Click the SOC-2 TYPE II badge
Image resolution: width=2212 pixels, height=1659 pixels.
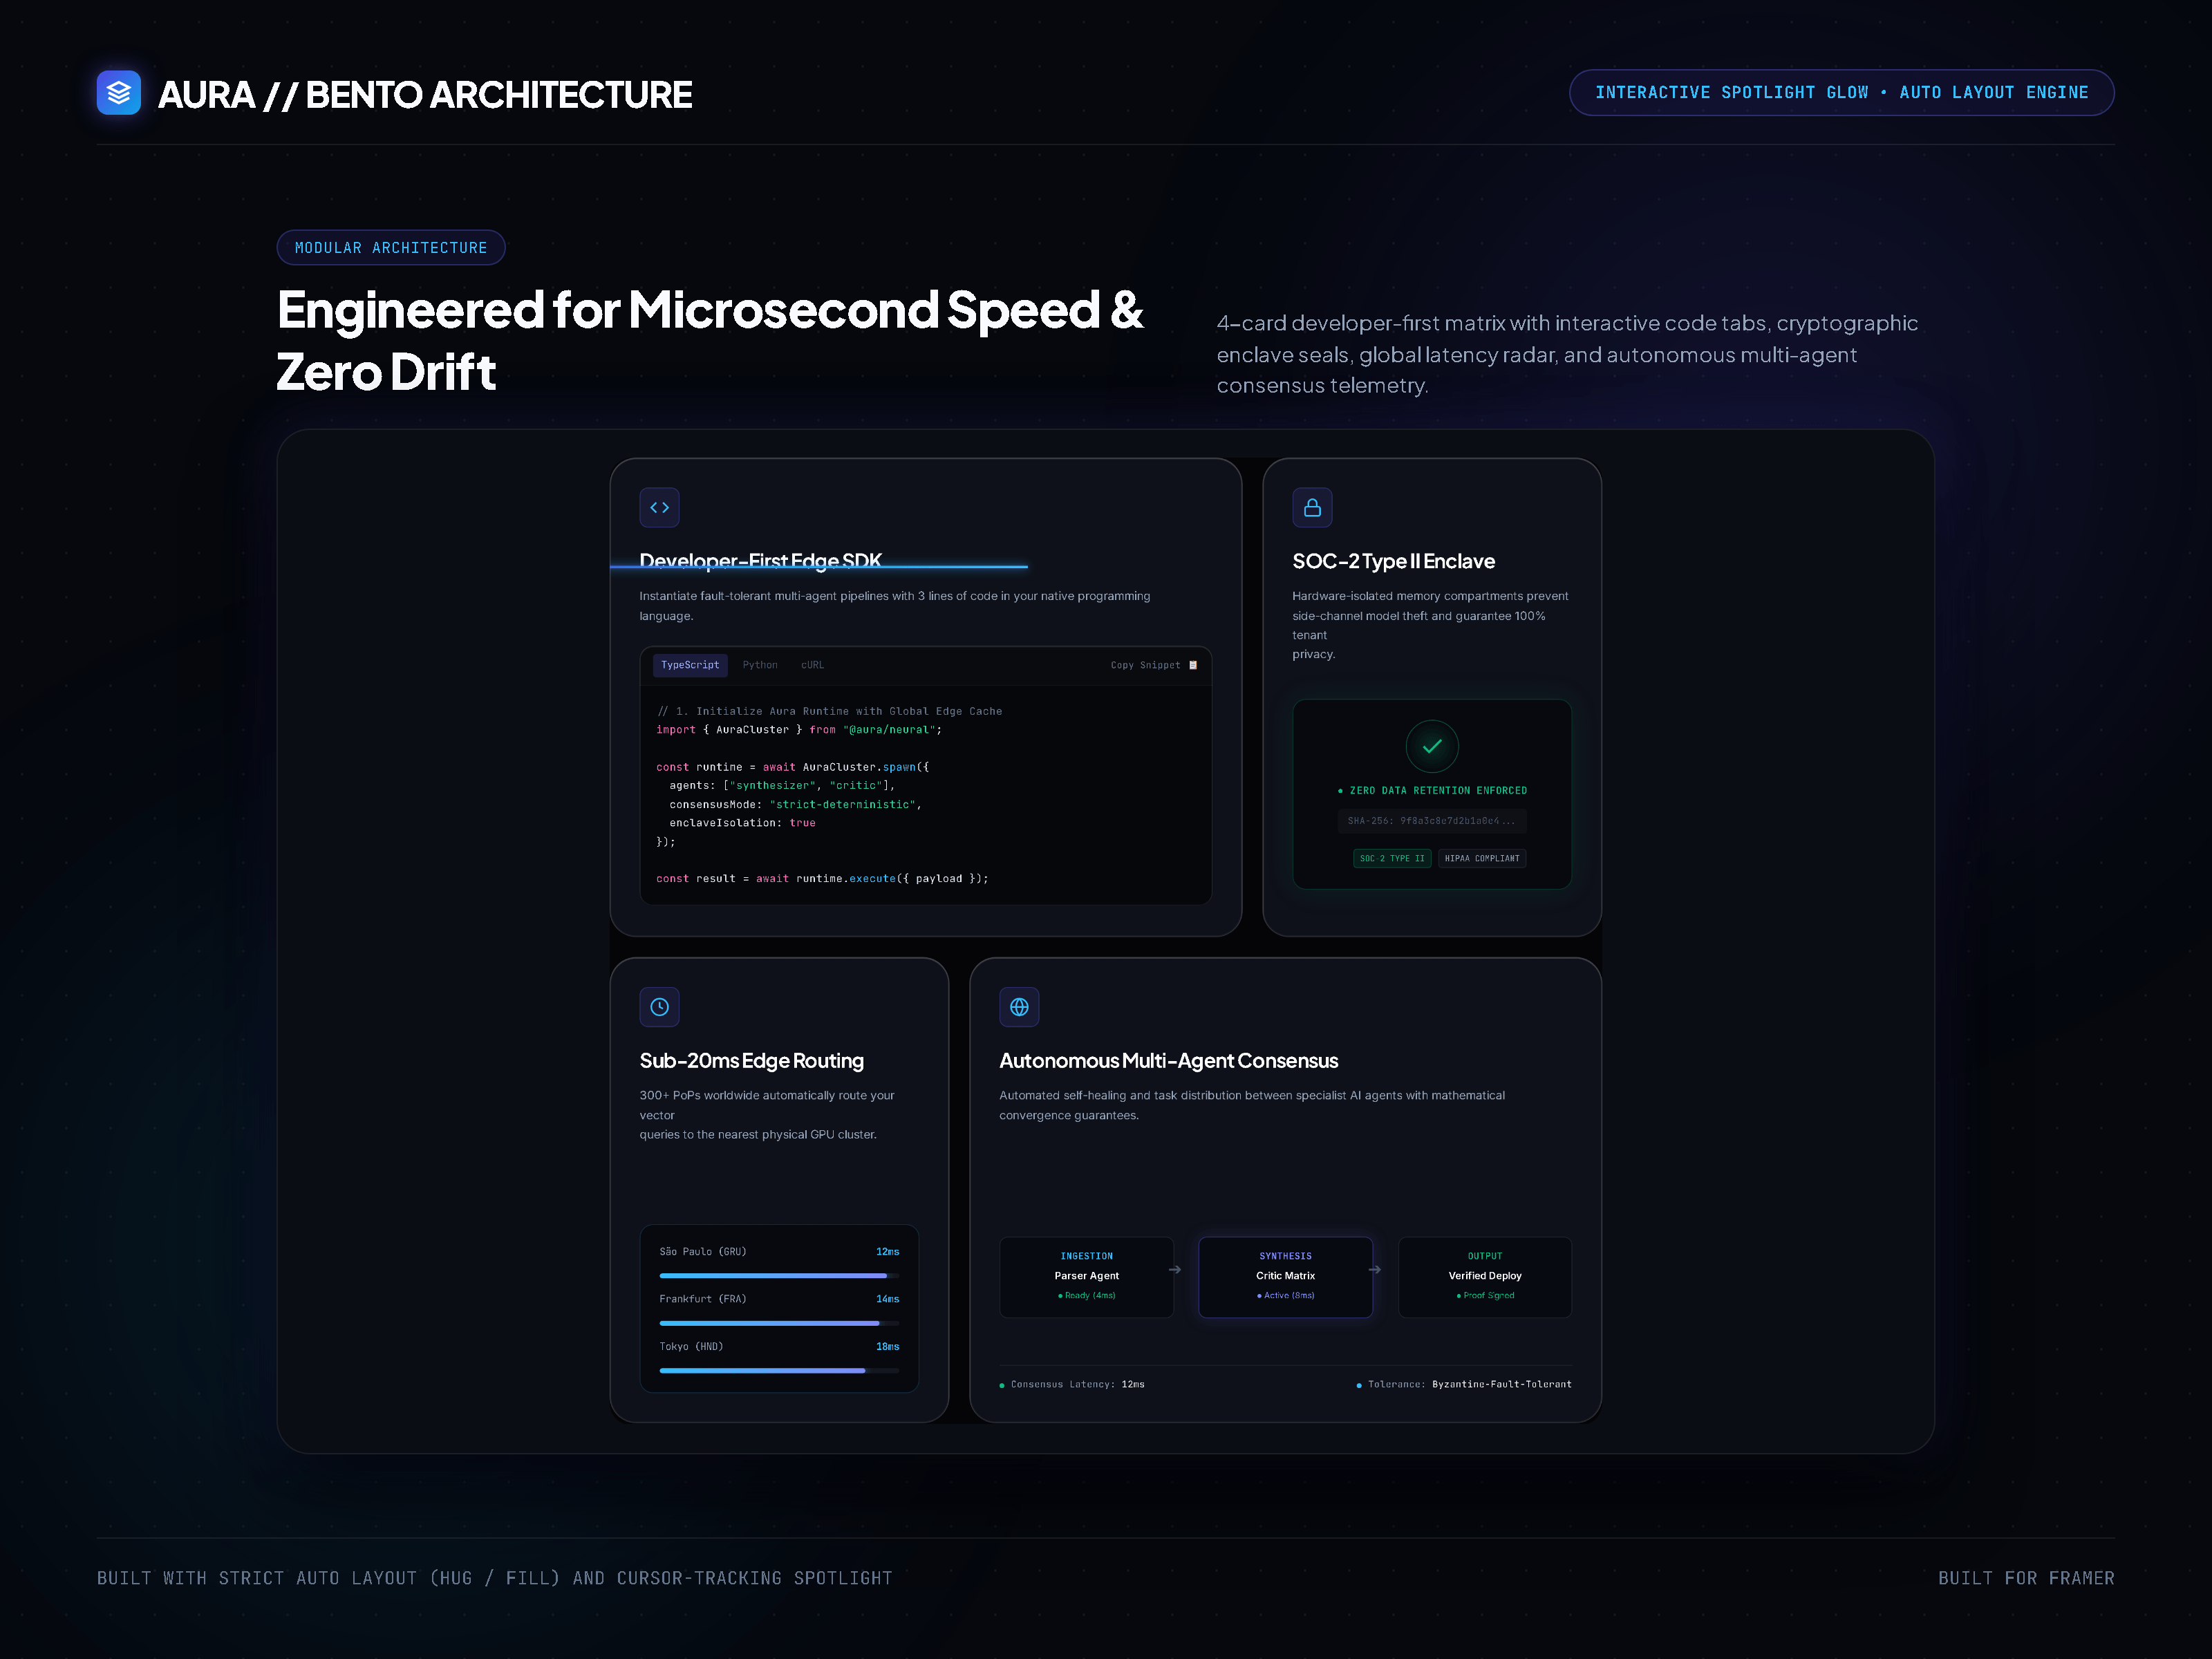(x=1392, y=858)
